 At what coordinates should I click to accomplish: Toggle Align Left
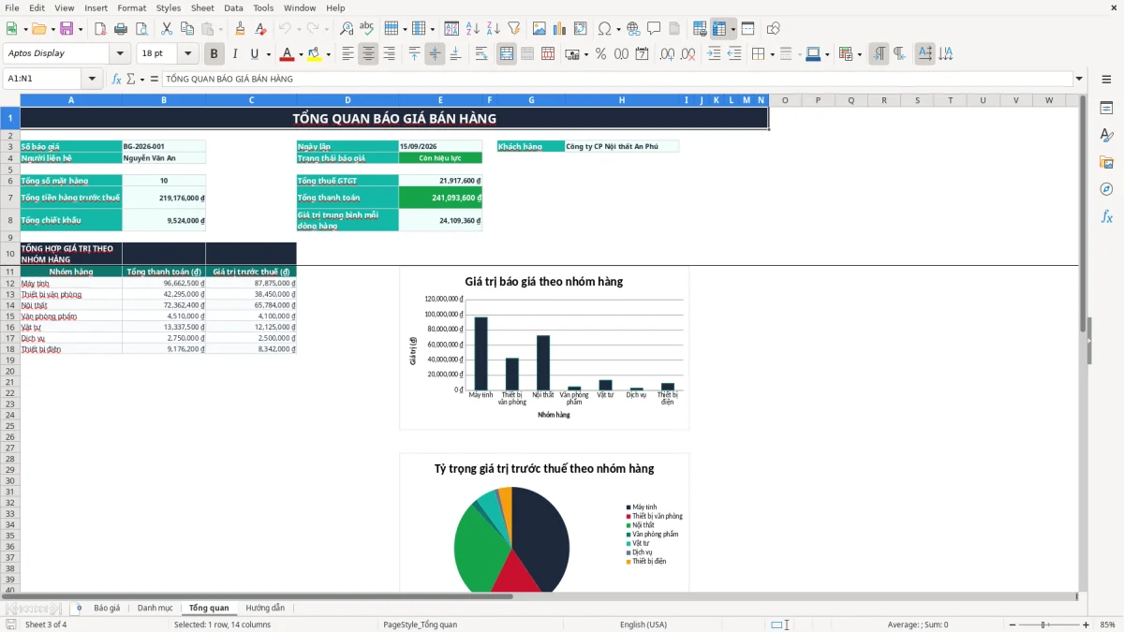click(x=348, y=53)
